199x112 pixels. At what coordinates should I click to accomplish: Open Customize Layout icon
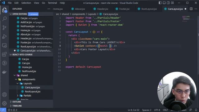pyautogui.click(x=172, y=3)
